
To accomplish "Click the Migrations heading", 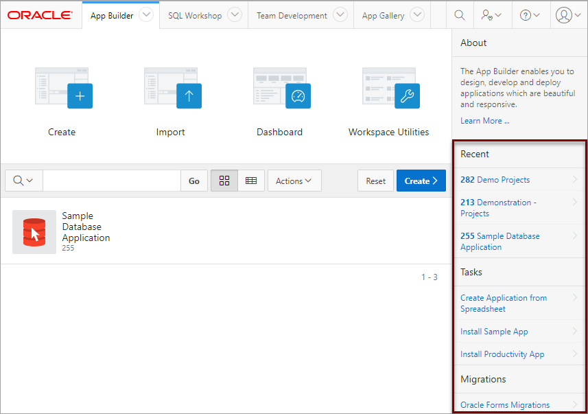I will click(x=484, y=380).
